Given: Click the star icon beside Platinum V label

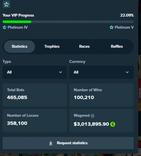Looking at the screenshot, I should (111, 27).
